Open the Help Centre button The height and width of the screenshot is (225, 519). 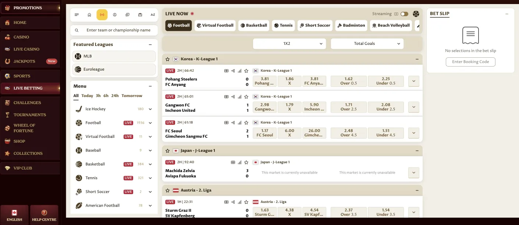(44, 215)
